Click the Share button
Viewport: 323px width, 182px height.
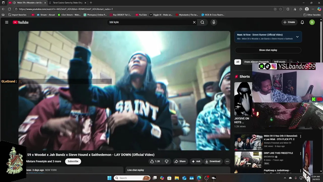pos(180,161)
